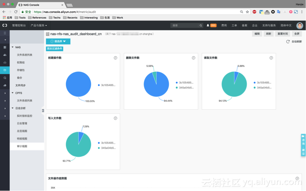The image size is (306, 191).
Task: Open 日志管理 in sidebar
Action: coord(22,124)
